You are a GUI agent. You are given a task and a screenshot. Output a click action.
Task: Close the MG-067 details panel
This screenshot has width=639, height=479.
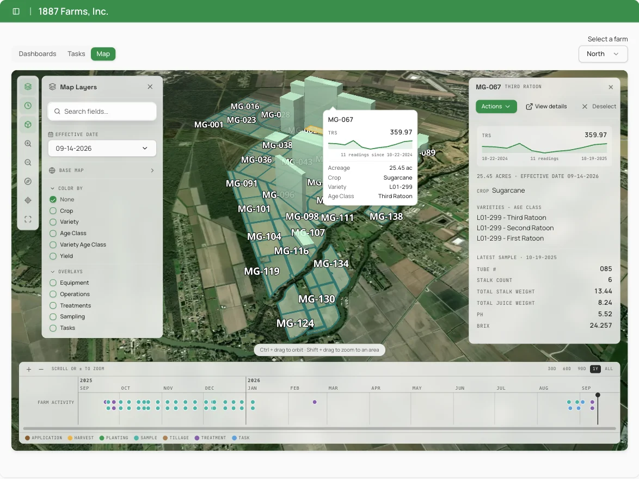[x=611, y=87]
